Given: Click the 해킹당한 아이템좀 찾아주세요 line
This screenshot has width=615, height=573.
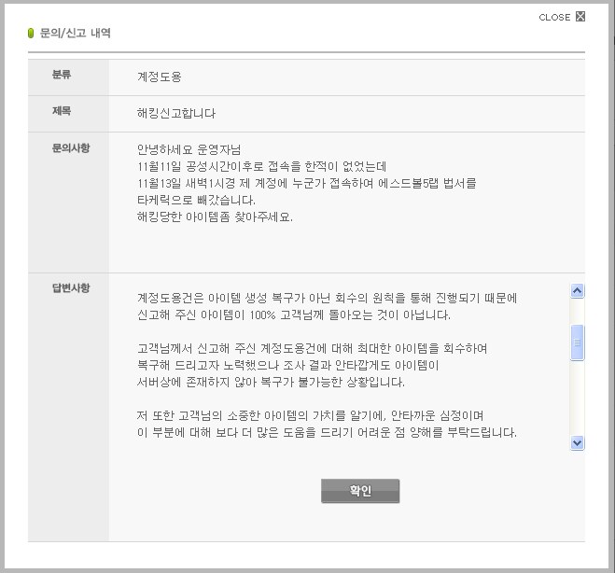Looking at the screenshot, I should pyautogui.click(x=215, y=217).
